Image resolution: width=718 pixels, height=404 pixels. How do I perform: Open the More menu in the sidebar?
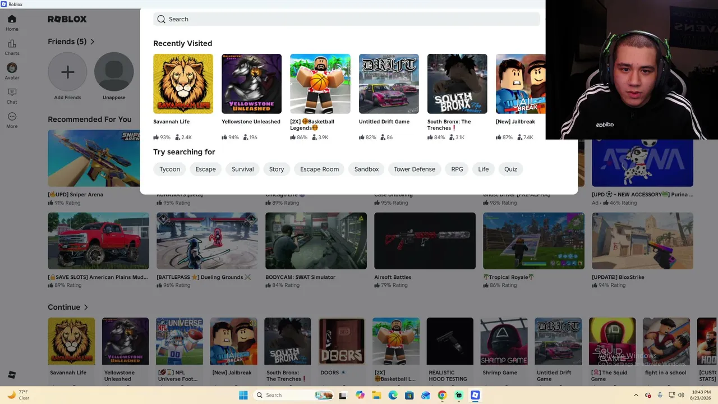click(x=12, y=117)
